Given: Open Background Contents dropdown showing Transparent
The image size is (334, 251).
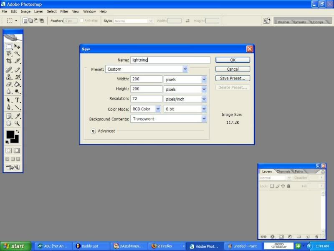Looking at the screenshot, I should tap(169, 119).
